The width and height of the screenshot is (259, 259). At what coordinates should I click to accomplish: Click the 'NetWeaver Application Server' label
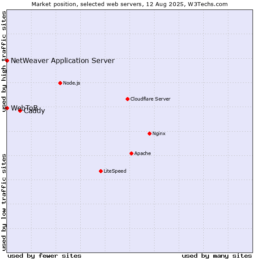[63, 60]
